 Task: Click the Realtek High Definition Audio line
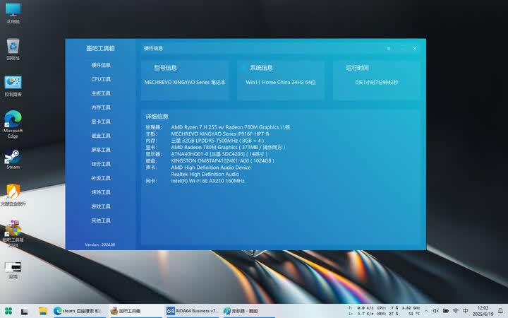tap(205, 175)
